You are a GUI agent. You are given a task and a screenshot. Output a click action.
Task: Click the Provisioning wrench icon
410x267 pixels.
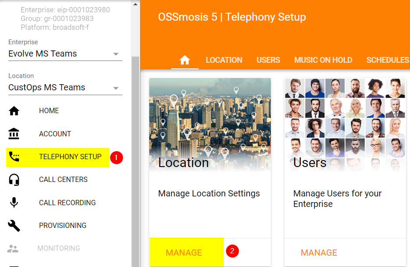[x=14, y=225]
